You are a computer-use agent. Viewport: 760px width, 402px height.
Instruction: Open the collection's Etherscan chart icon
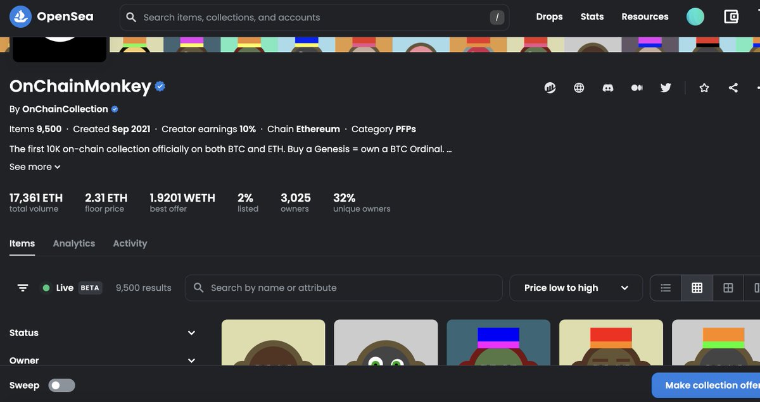coord(550,88)
